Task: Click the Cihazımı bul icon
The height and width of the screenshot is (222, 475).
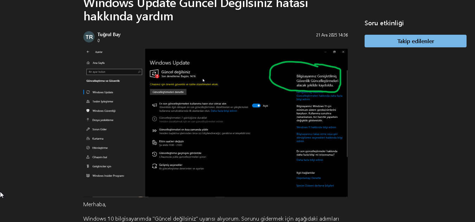Action: pos(88,157)
